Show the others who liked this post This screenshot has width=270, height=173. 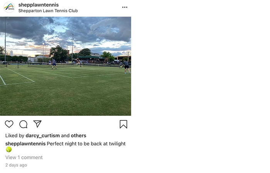79,136
